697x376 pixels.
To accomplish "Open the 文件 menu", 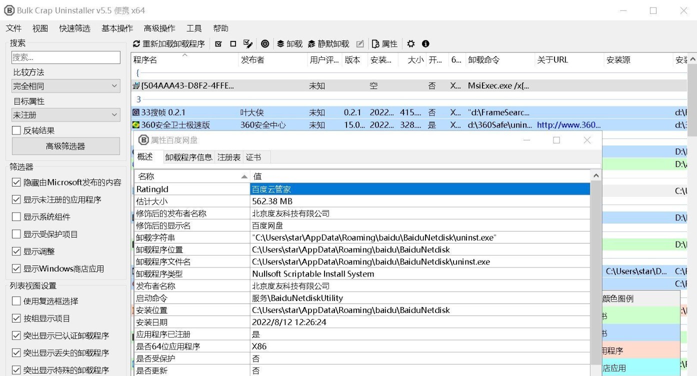I will pos(13,28).
